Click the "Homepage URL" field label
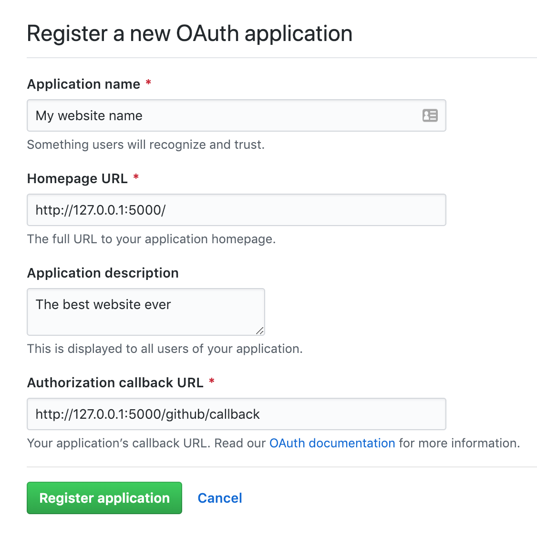This screenshot has height=538, width=537. (77, 179)
